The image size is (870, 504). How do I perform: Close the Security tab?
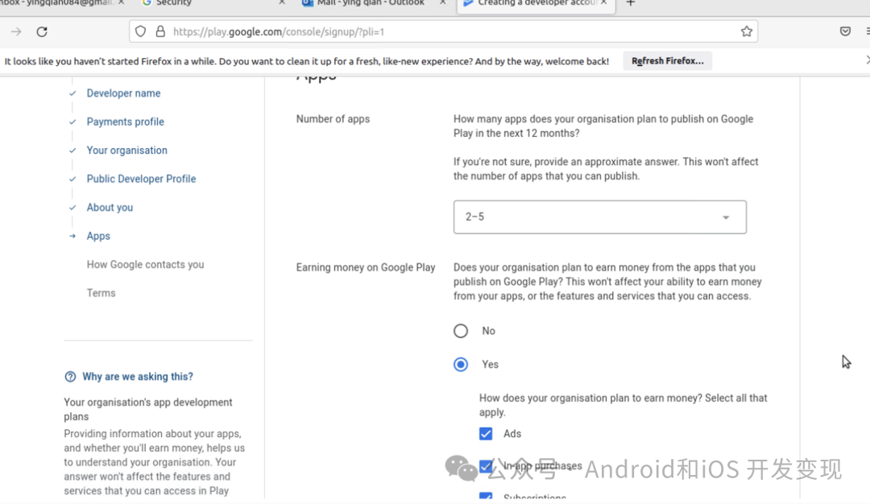coord(282,2)
